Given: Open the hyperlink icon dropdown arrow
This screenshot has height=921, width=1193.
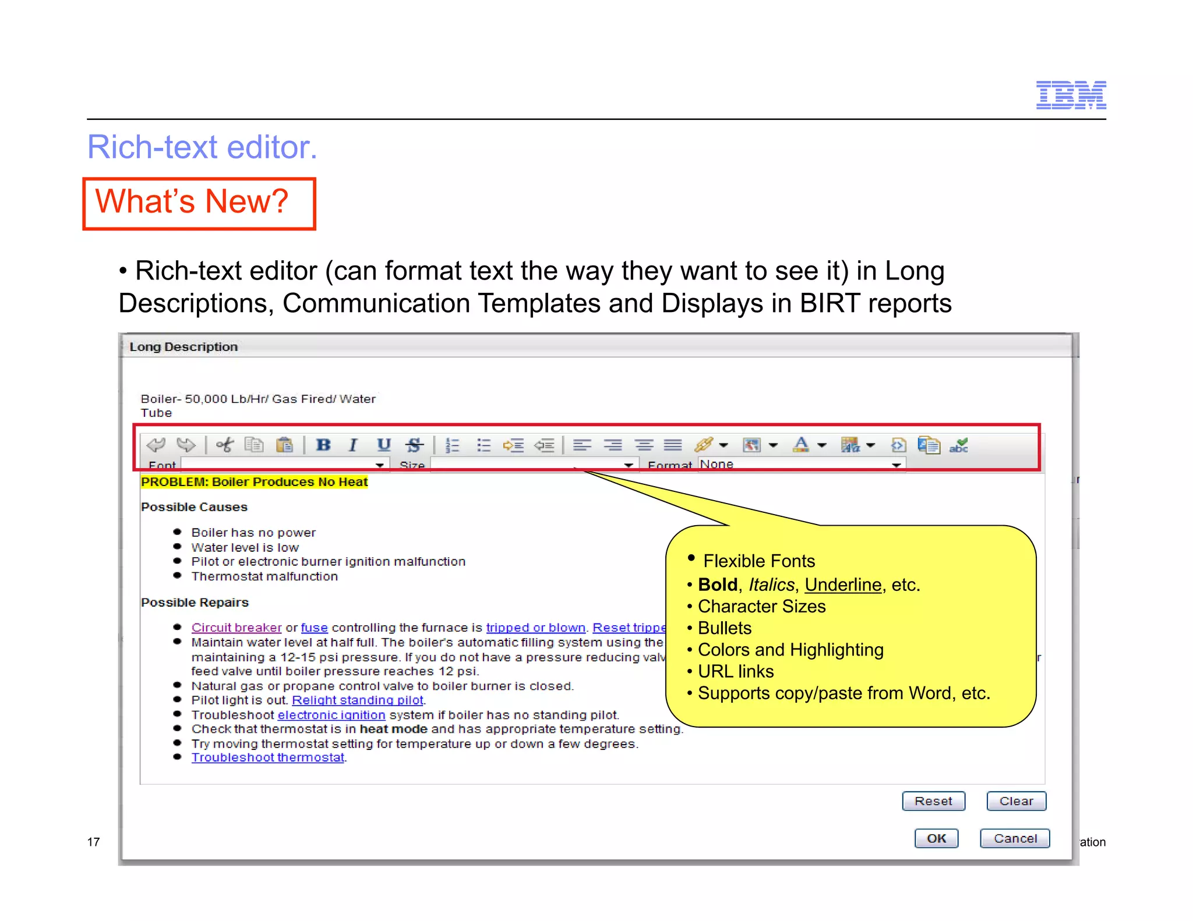Looking at the screenshot, I should pos(723,445).
